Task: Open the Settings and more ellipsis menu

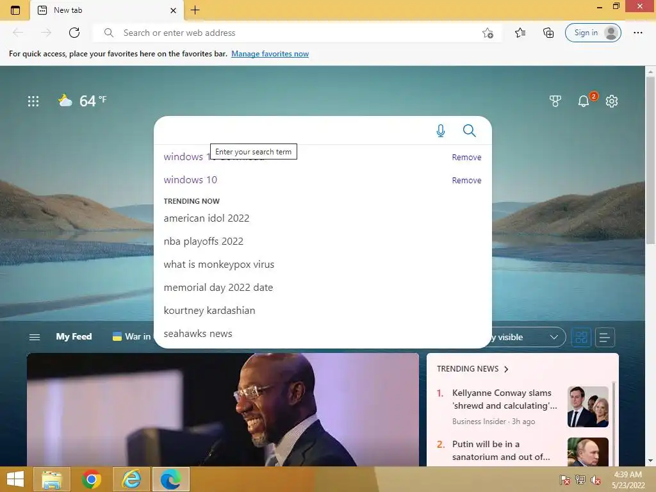Action: coord(637,33)
